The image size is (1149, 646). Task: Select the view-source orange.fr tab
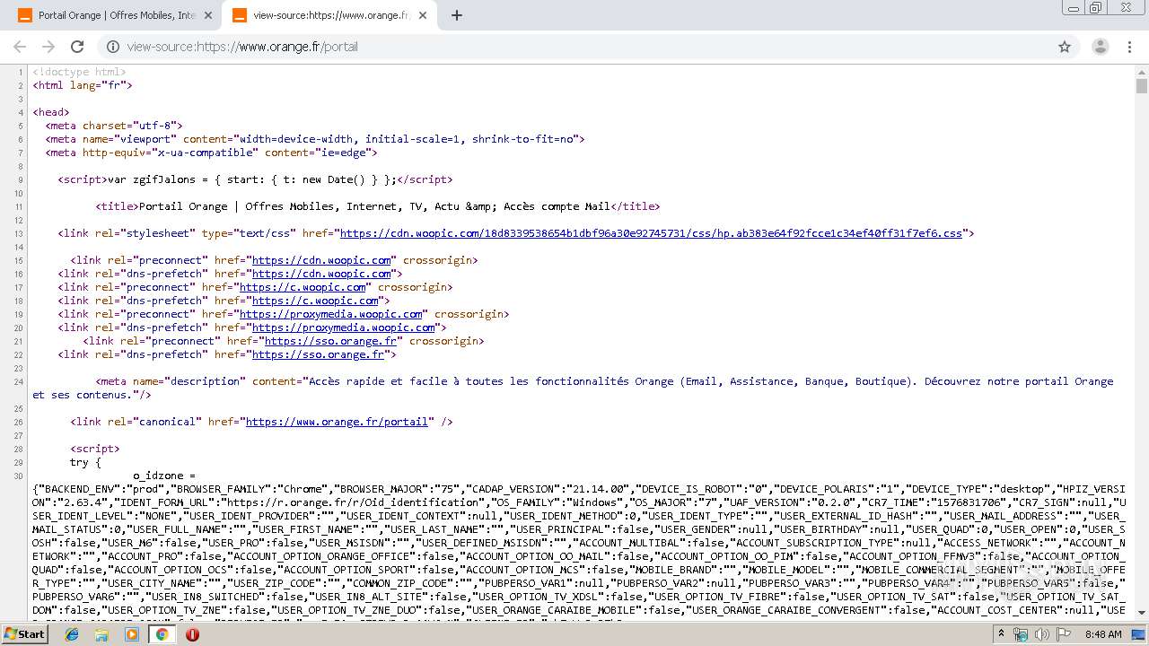[x=329, y=15]
